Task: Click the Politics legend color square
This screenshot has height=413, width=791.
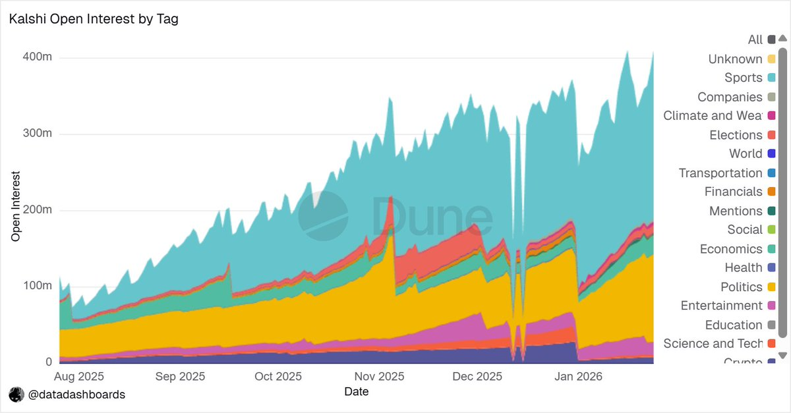Action: 771,287
